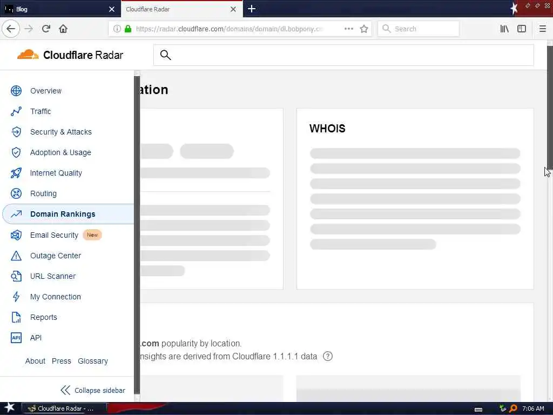Click the Cloudflare Radar cloud logo
The height and width of the screenshot is (415, 553).
[28, 55]
